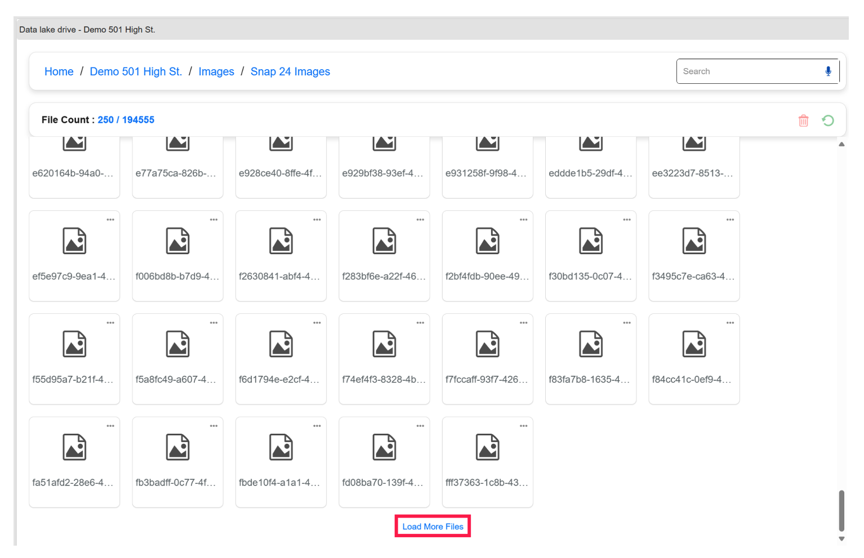Image resolution: width=864 pixels, height=558 pixels.
Task: Open the three-dot menu on f55d95a7-b21f
Action: click(110, 322)
